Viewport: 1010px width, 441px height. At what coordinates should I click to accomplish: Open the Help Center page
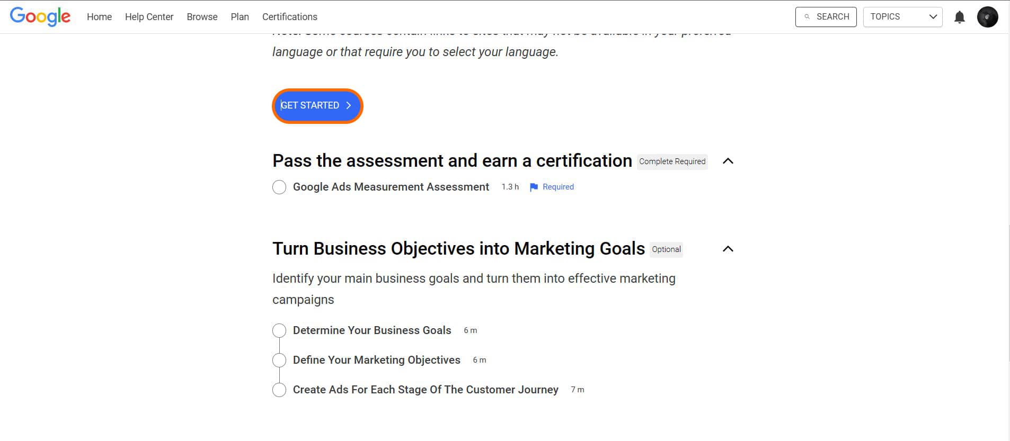tap(149, 17)
